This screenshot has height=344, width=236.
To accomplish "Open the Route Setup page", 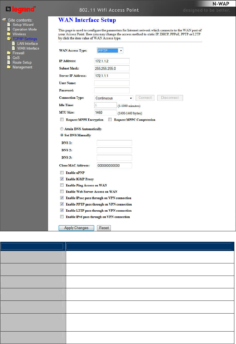I will (22, 62).
